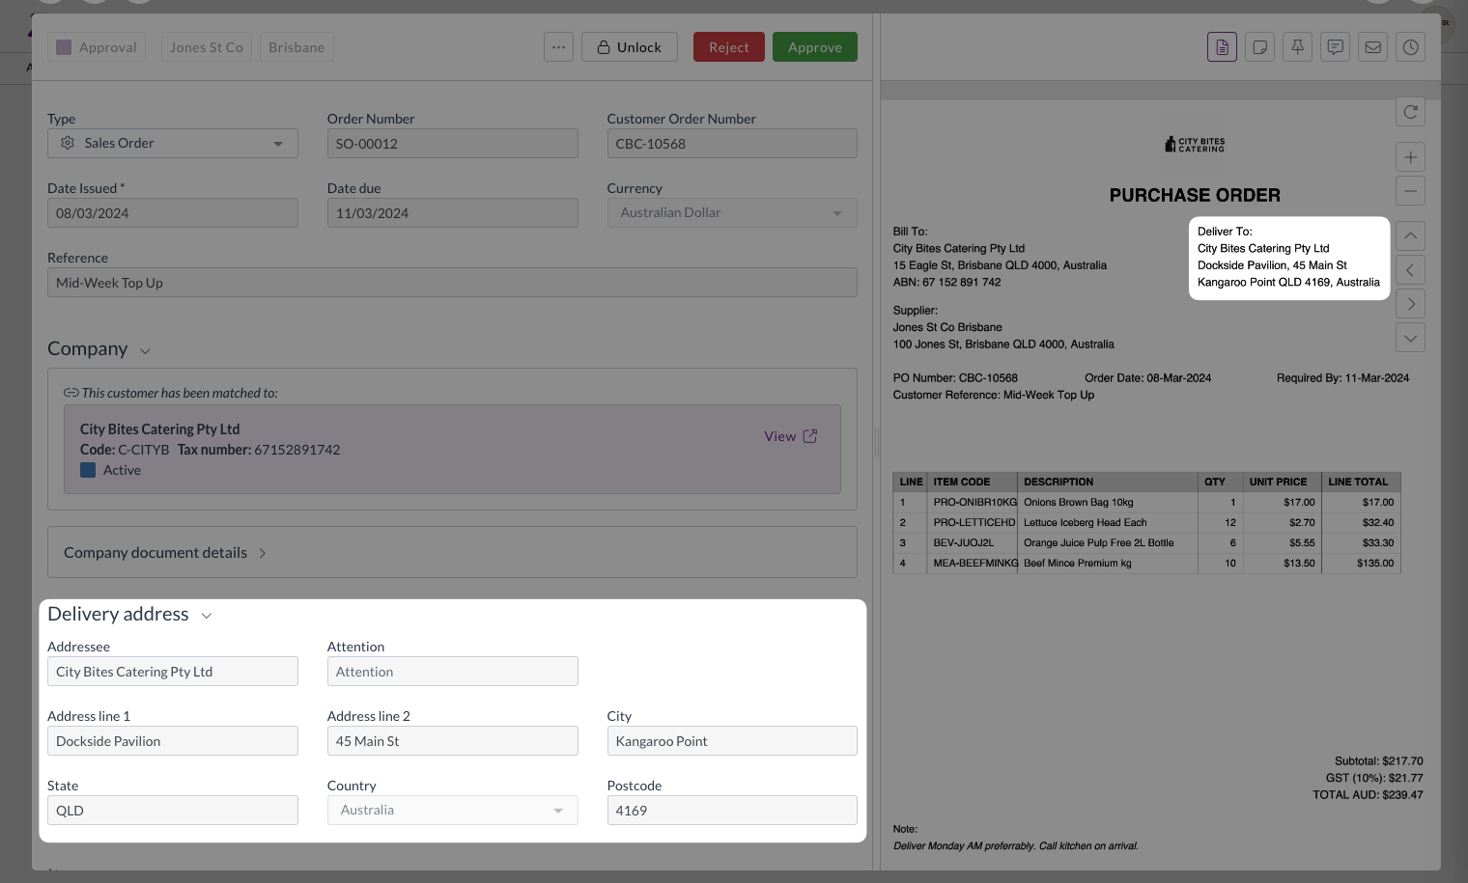Image resolution: width=1468 pixels, height=883 pixels.
Task: Rotate or refresh the document preview
Action: 1410,112
